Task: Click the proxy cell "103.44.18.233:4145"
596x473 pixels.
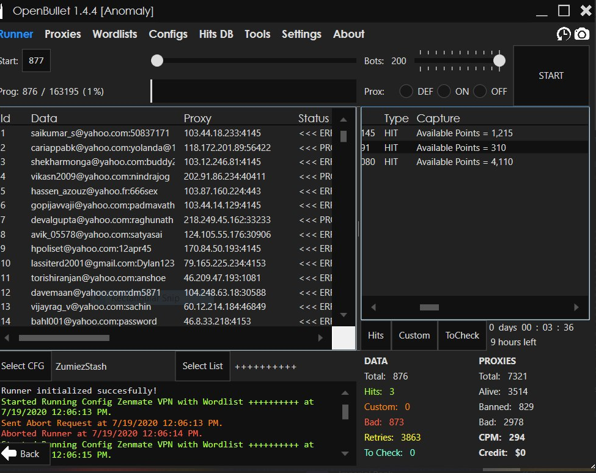Action: (x=223, y=133)
